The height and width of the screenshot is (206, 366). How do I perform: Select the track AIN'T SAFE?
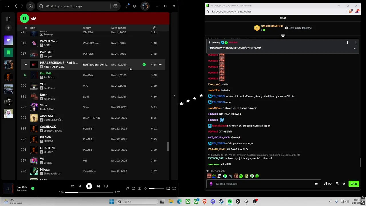pos(47,116)
